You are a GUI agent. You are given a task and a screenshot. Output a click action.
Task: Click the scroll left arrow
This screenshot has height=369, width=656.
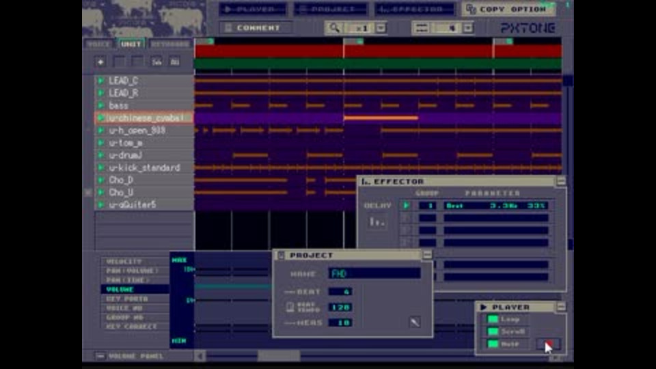(200, 356)
